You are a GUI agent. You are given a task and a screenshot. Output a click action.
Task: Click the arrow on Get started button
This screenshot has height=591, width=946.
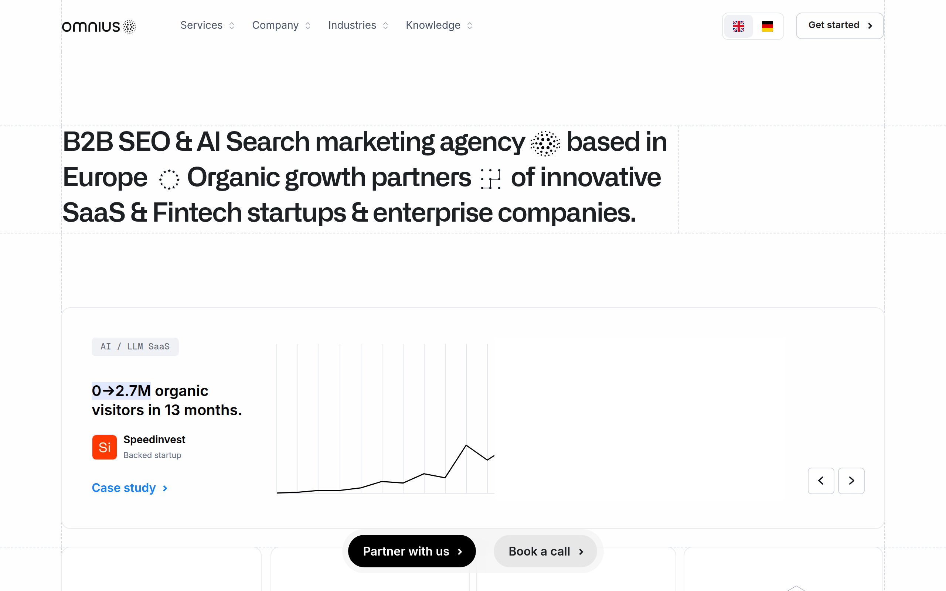coord(870,26)
